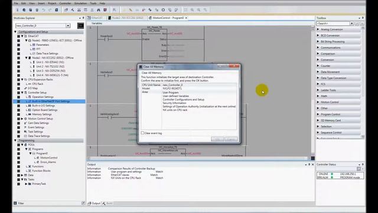Close the Output panel with its X
Screen dimensions: 378x213
(312, 164)
